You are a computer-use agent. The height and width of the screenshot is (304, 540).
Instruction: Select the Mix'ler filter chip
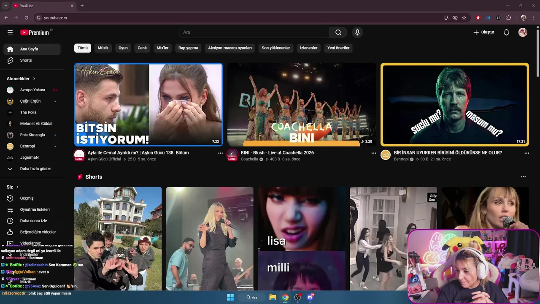162,48
